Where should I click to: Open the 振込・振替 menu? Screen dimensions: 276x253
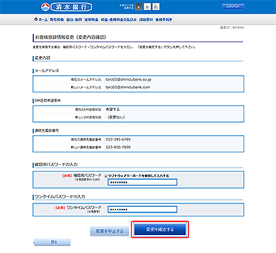point(74,19)
